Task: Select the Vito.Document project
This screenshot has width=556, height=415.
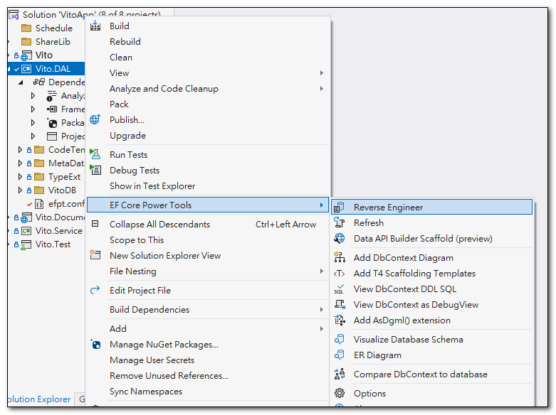Action: tap(60, 217)
